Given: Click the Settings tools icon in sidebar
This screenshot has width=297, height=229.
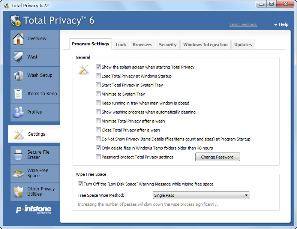Looking at the screenshot, I should pyautogui.click(x=19, y=134).
